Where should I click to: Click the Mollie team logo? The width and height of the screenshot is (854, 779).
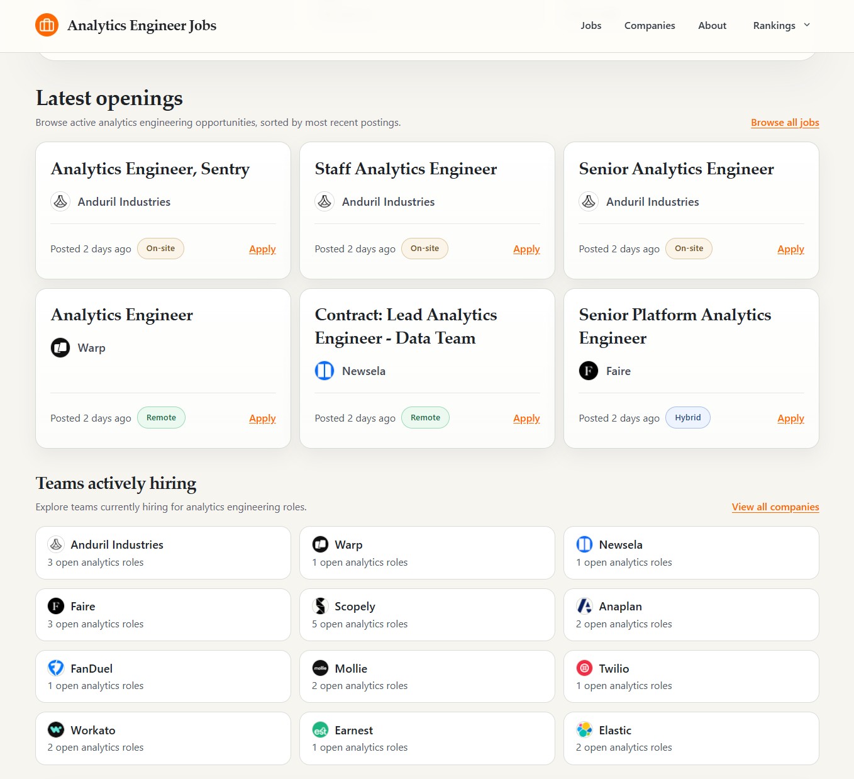tap(320, 668)
